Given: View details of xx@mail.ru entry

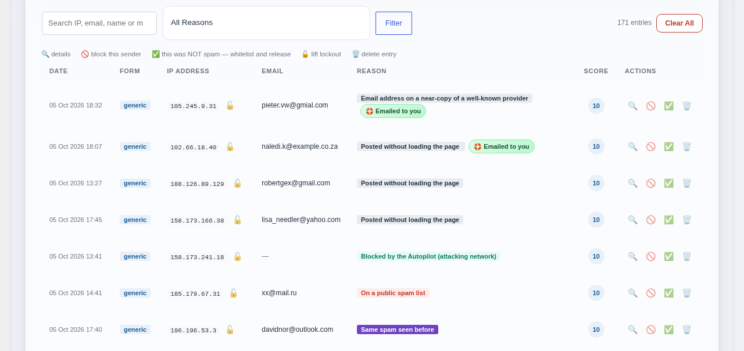Looking at the screenshot, I should [x=632, y=293].
